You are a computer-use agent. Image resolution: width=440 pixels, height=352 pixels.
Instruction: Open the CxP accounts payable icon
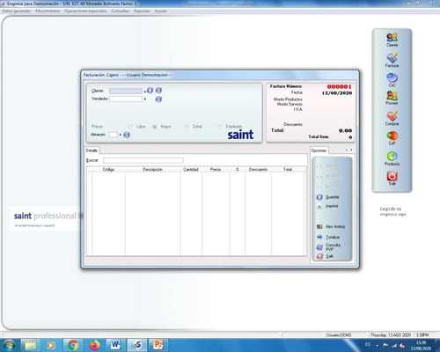coord(392,138)
